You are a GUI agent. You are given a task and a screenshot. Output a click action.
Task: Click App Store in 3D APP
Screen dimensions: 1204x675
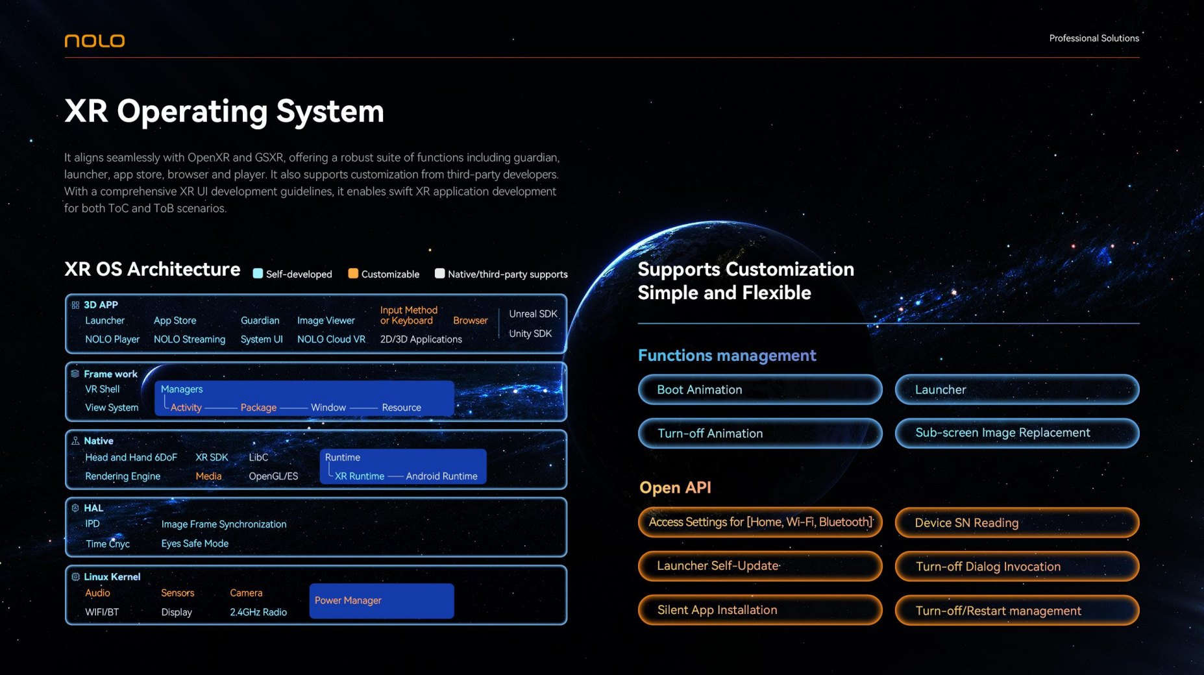coord(175,321)
